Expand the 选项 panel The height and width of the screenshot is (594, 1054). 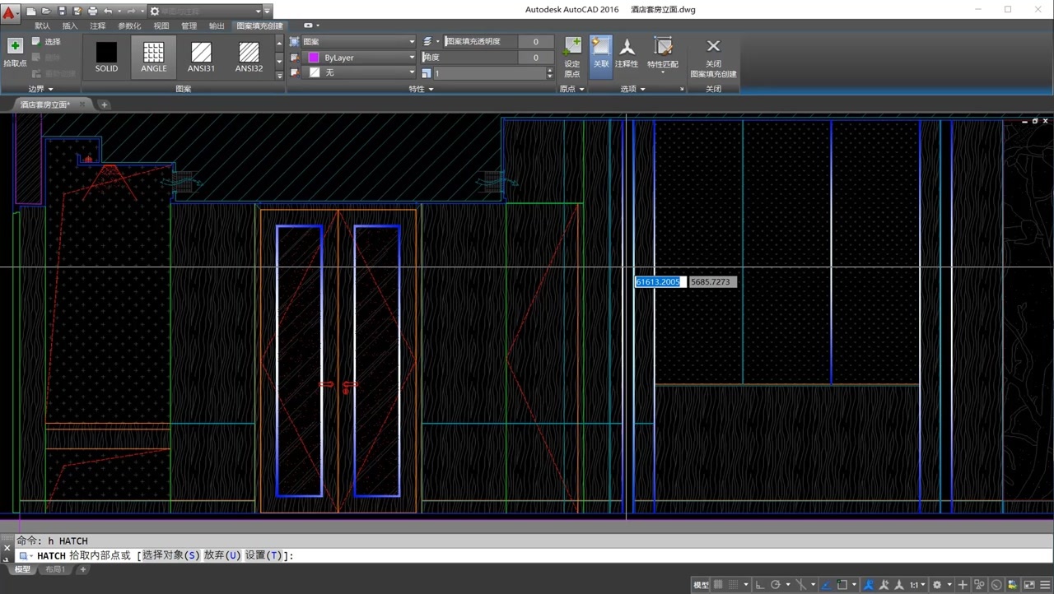[x=633, y=89]
